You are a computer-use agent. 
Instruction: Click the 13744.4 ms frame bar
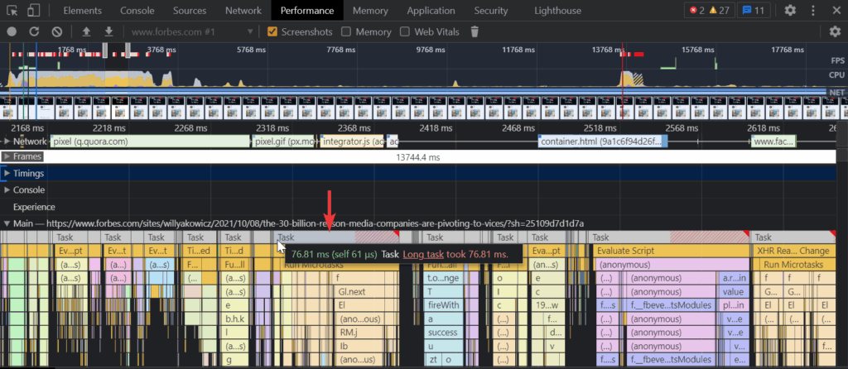(x=417, y=157)
